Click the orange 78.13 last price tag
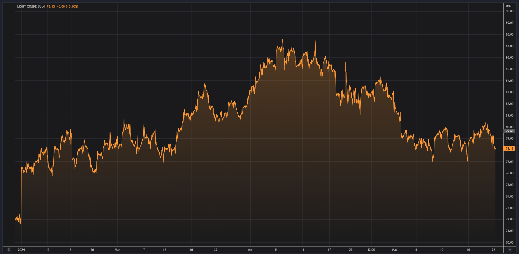 [x=509, y=148]
